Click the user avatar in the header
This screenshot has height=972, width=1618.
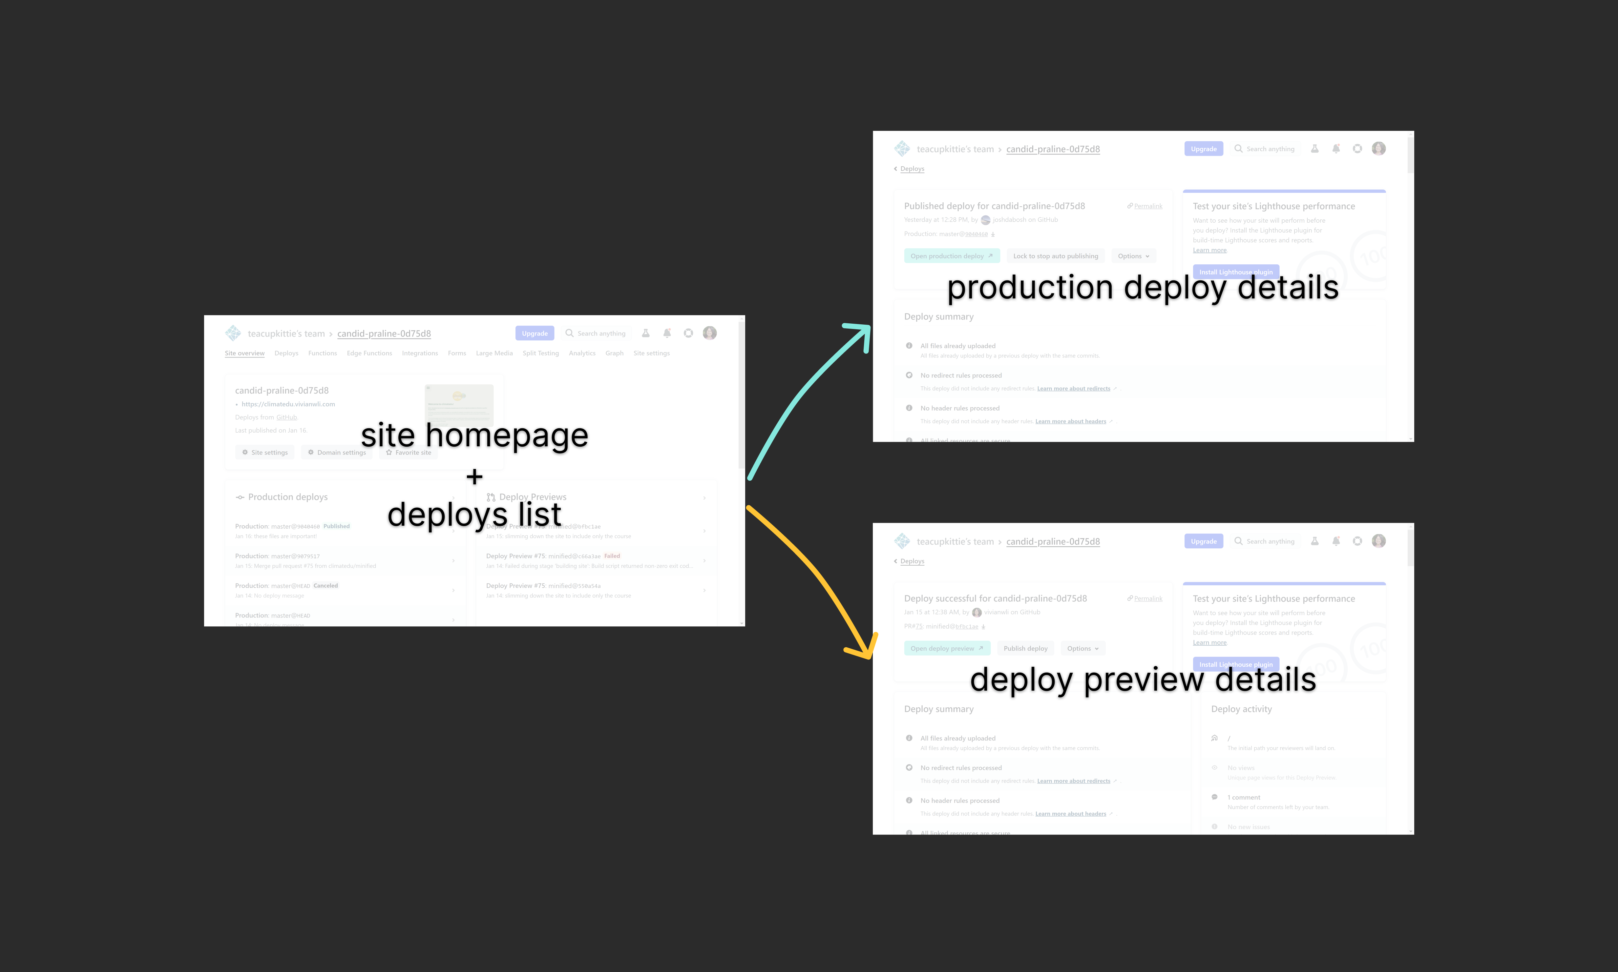point(1379,148)
